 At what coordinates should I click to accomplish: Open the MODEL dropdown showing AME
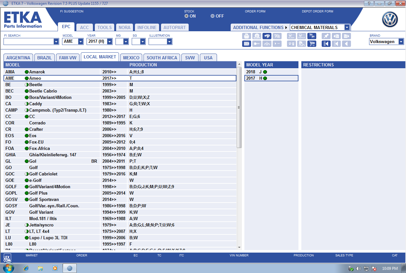81,41
